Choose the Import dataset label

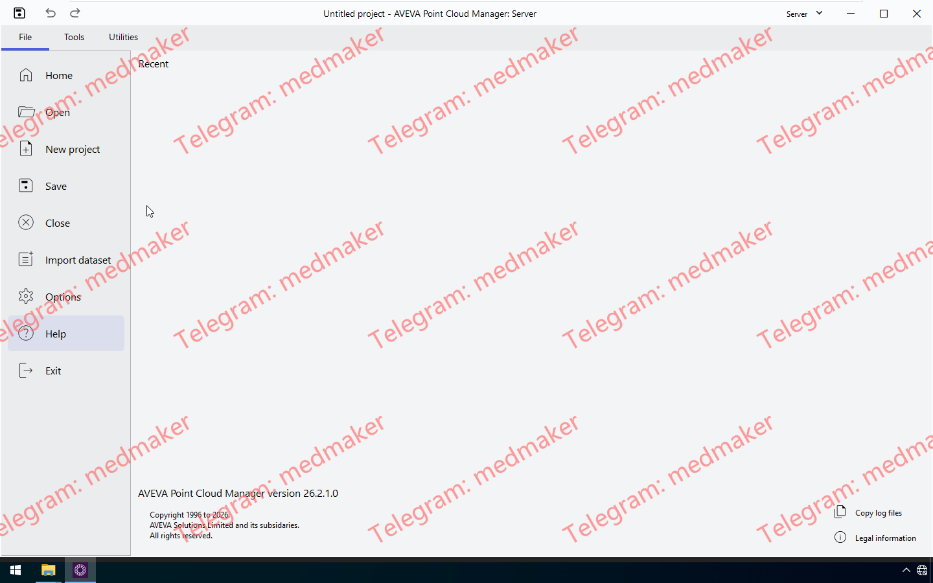78,260
